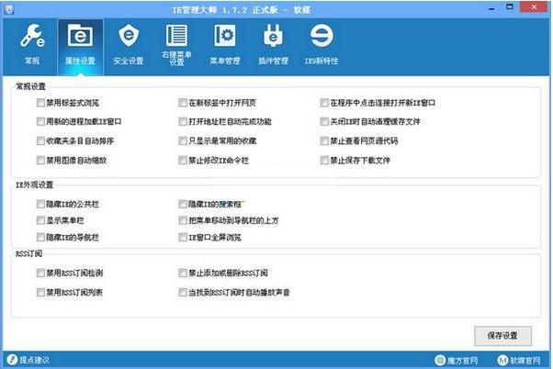Check 用新的进程加载IE窗口
The height and width of the screenshot is (369, 553).
point(40,121)
